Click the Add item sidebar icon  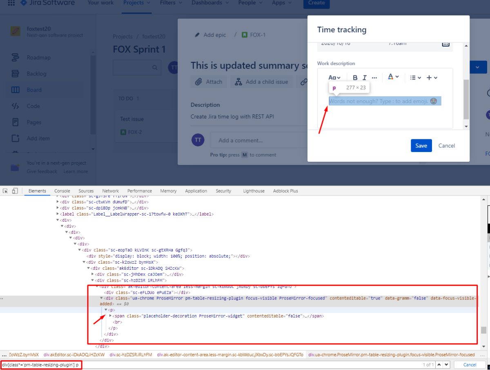[x=16, y=138]
